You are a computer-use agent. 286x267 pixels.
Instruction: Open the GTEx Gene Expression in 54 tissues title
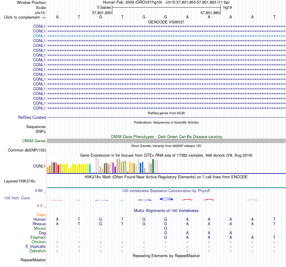click(x=166, y=155)
